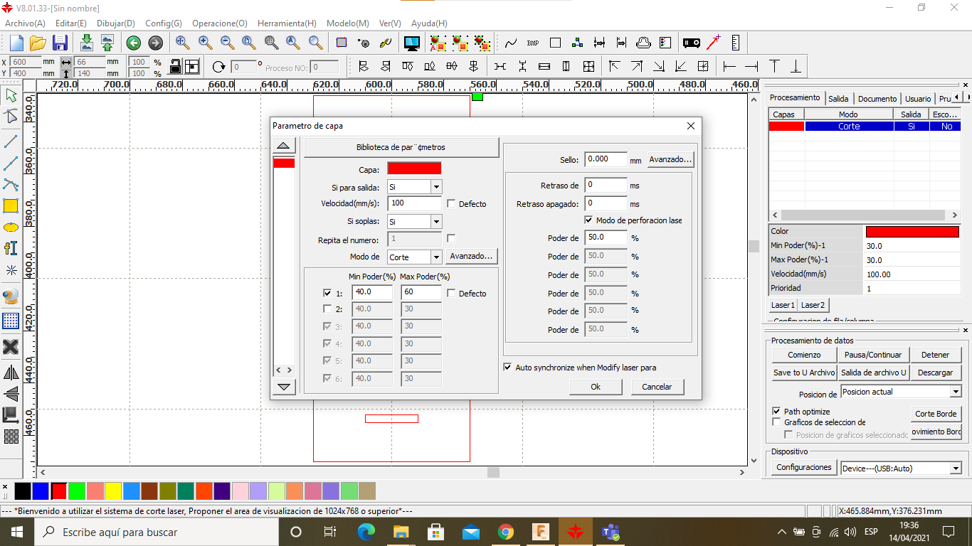Image resolution: width=972 pixels, height=546 pixels.
Task: Save the file with the floppy icon
Action: tap(60, 43)
